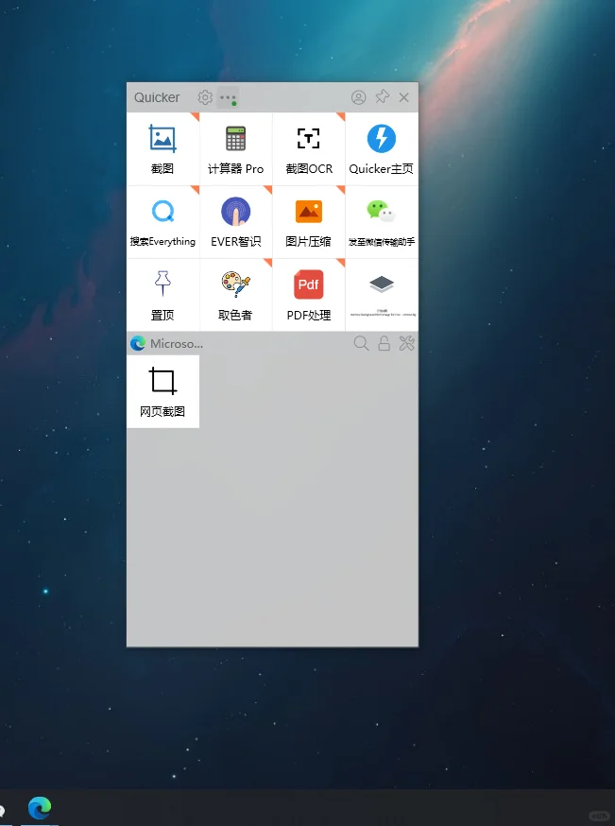Open 计算器 Pro calculator action
This screenshot has width=615, height=826.
[x=236, y=148]
